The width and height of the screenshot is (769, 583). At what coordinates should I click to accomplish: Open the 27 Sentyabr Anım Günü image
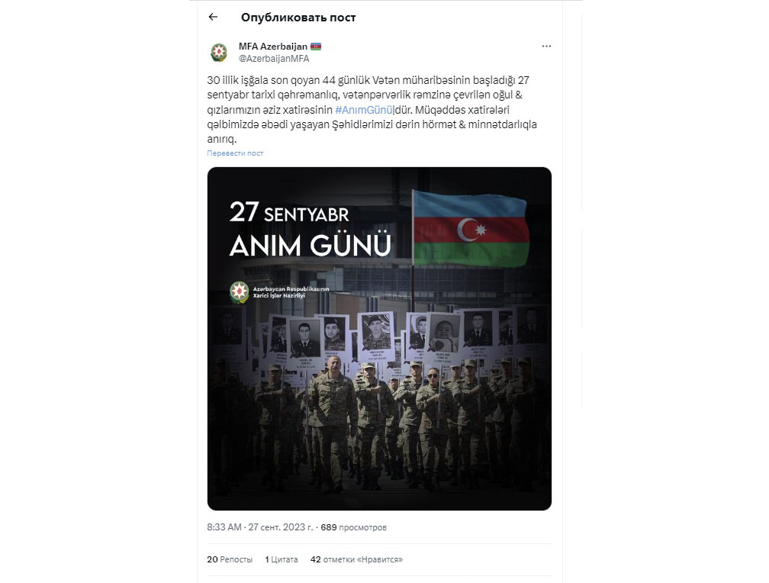click(379, 339)
